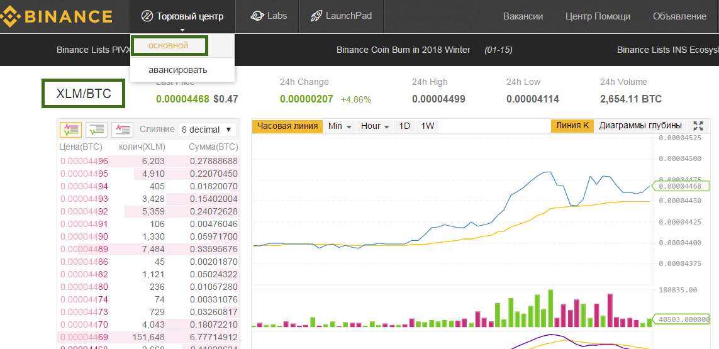This screenshot has height=349, width=719.
Task: Select авансировать from trading menu
Action: click(x=177, y=70)
